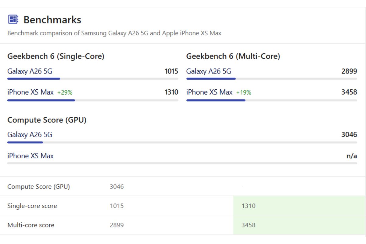Click the Benchmarks section heading text
This screenshot has width=366, height=244.
52,20
